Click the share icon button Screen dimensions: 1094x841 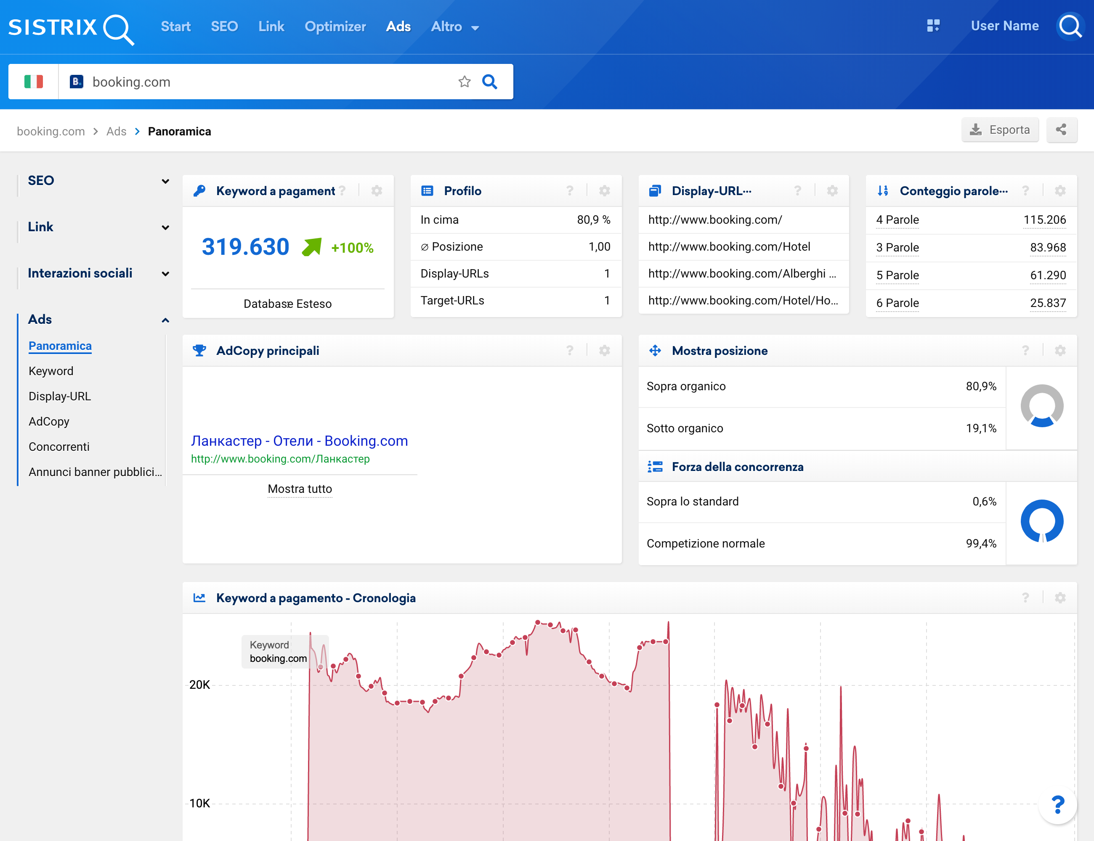pyautogui.click(x=1062, y=130)
